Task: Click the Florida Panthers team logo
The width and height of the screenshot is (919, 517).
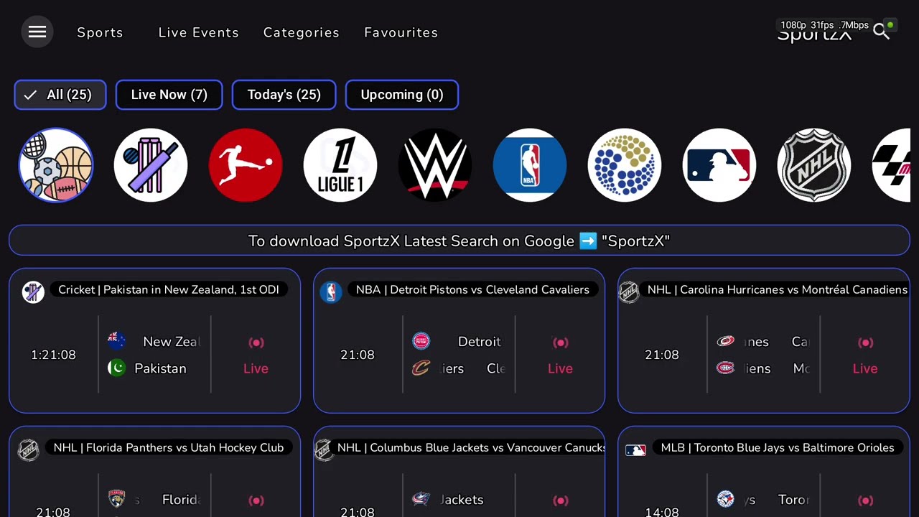Action: pyautogui.click(x=116, y=498)
